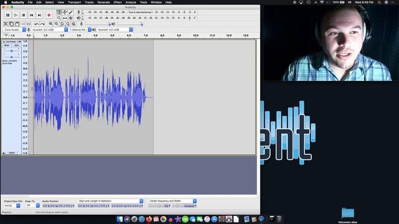Open the Scarlett 2i2 USB playback device dropdown
The image size is (399, 224).
[x=115, y=30]
